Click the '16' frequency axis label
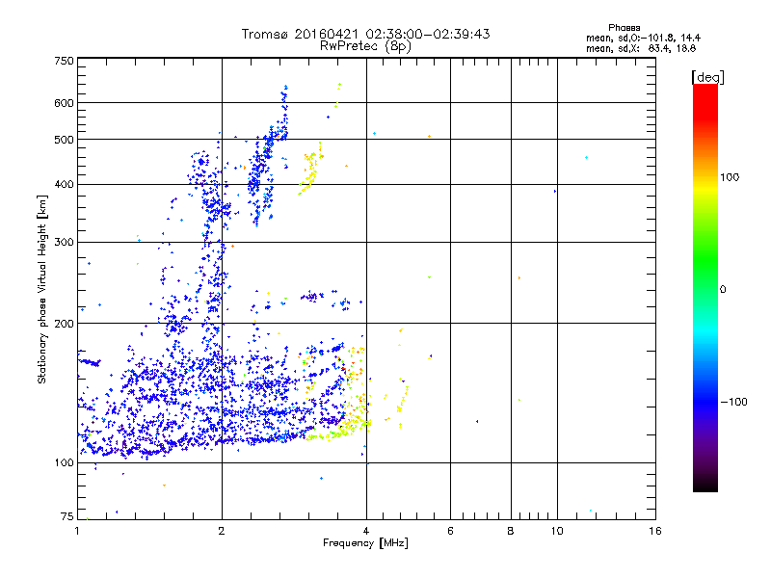The width and height of the screenshot is (771, 578). pos(655,531)
